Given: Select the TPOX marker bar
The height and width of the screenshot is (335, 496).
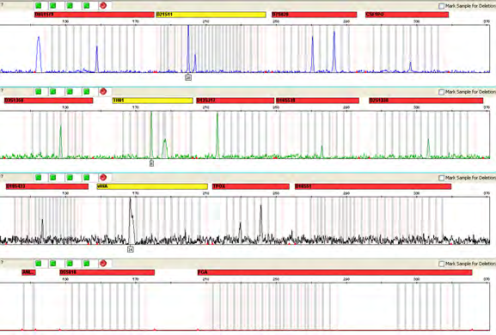Looking at the screenshot, I should 251,186.
